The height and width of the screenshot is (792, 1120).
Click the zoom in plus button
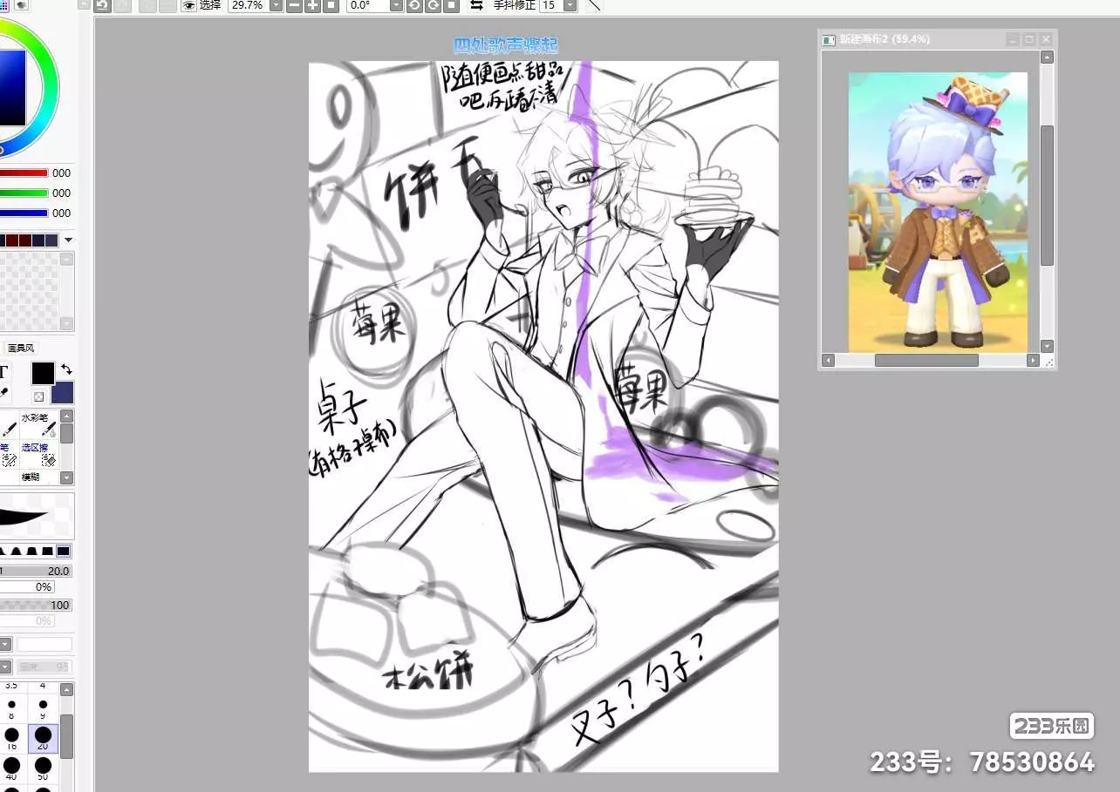coord(312,5)
